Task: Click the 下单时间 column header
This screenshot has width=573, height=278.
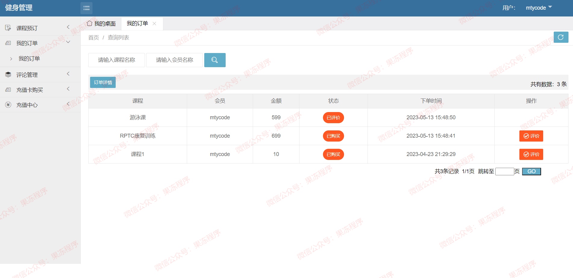Action: [431, 101]
